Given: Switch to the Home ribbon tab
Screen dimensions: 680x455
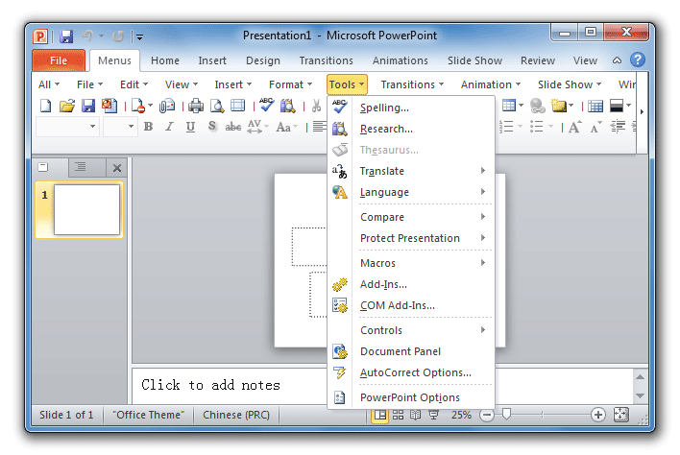Looking at the screenshot, I should (165, 60).
